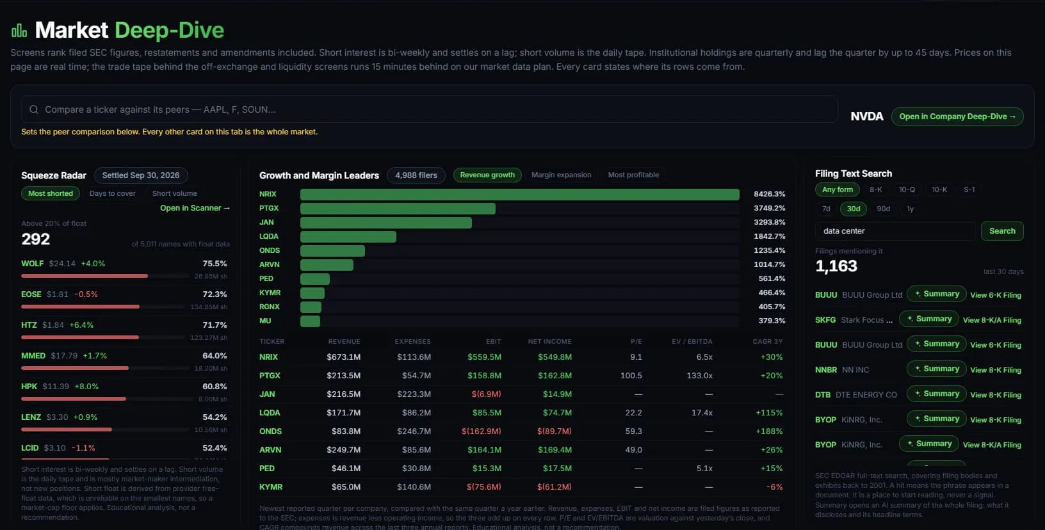Filter filings by 10-Q form
Viewport: 1045px width, 530px height.
[x=907, y=189]
